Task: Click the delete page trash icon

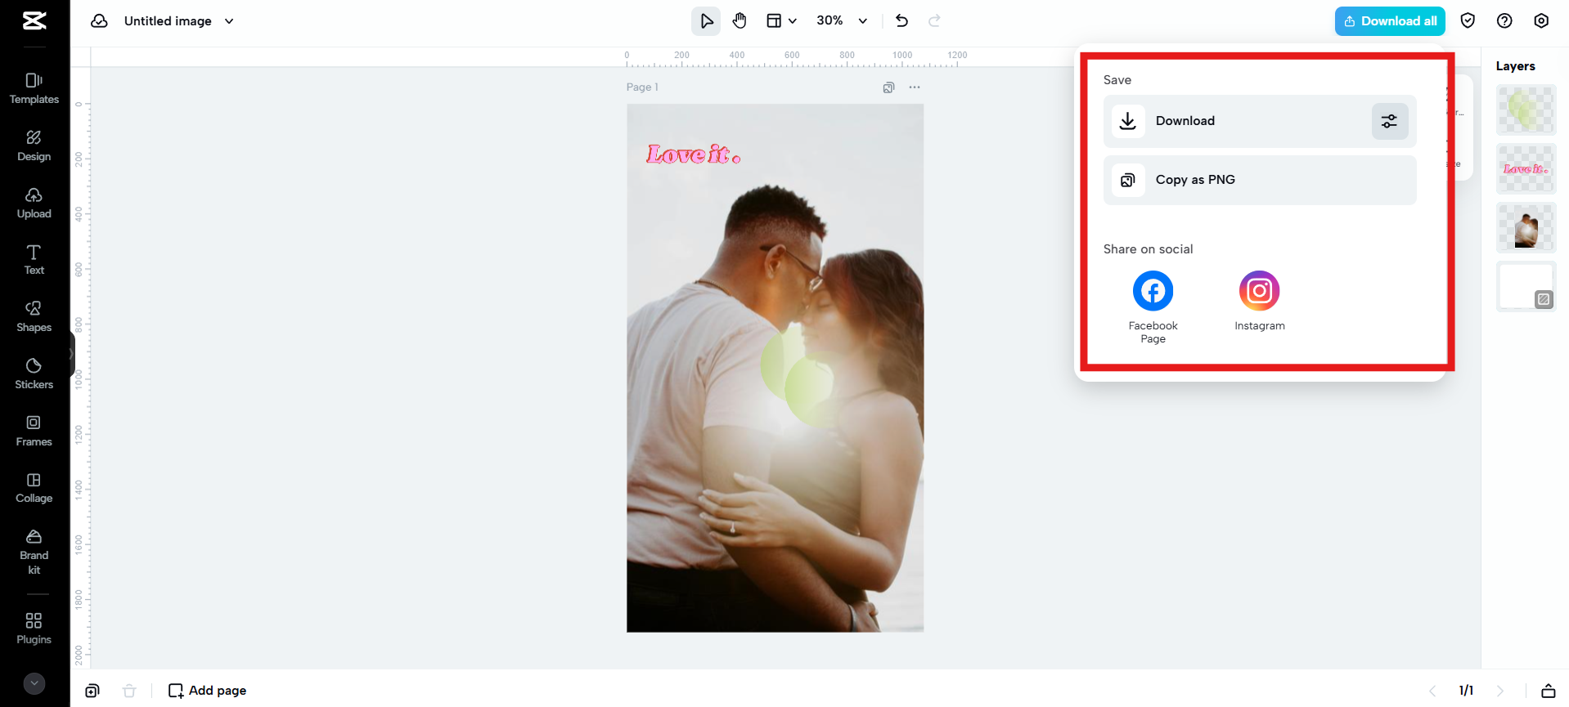Action: (129, 691)
